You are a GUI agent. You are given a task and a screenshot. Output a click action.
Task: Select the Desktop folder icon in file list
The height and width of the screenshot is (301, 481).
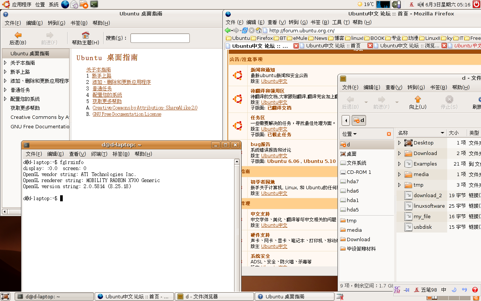point(408,143)
